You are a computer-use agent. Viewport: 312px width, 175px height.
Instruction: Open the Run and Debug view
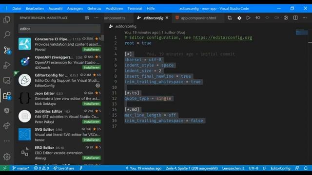7,65
